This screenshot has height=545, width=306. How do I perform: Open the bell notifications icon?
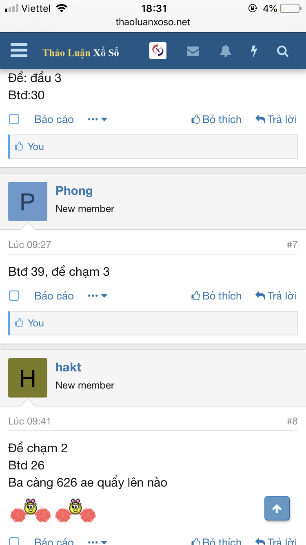point(225,51)
